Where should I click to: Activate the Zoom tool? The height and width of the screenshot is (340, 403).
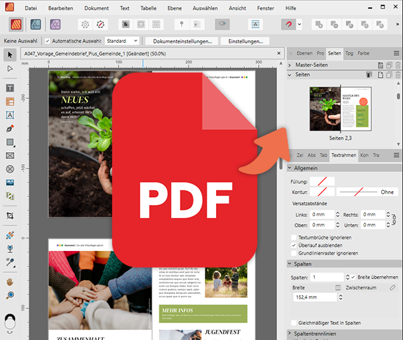pyautogui.click(x=10, y=295)
